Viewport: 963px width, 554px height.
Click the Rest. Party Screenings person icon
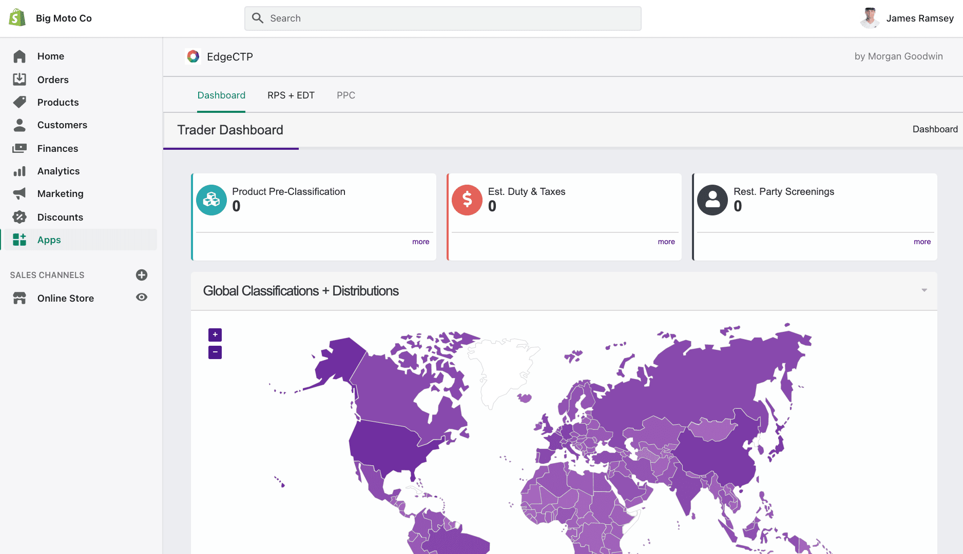(712, 200)
